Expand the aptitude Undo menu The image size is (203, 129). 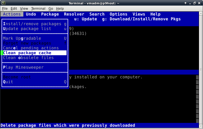[x=31, y=14]
